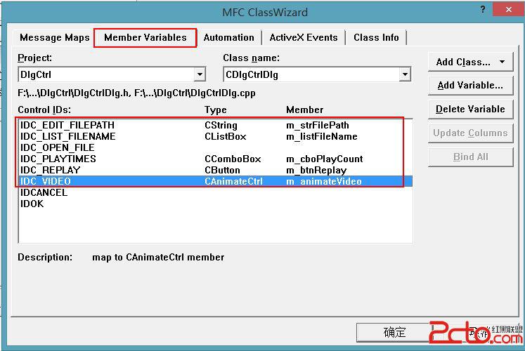Click the 确定 OK button

pyautogui.click(x=394, y=333)
